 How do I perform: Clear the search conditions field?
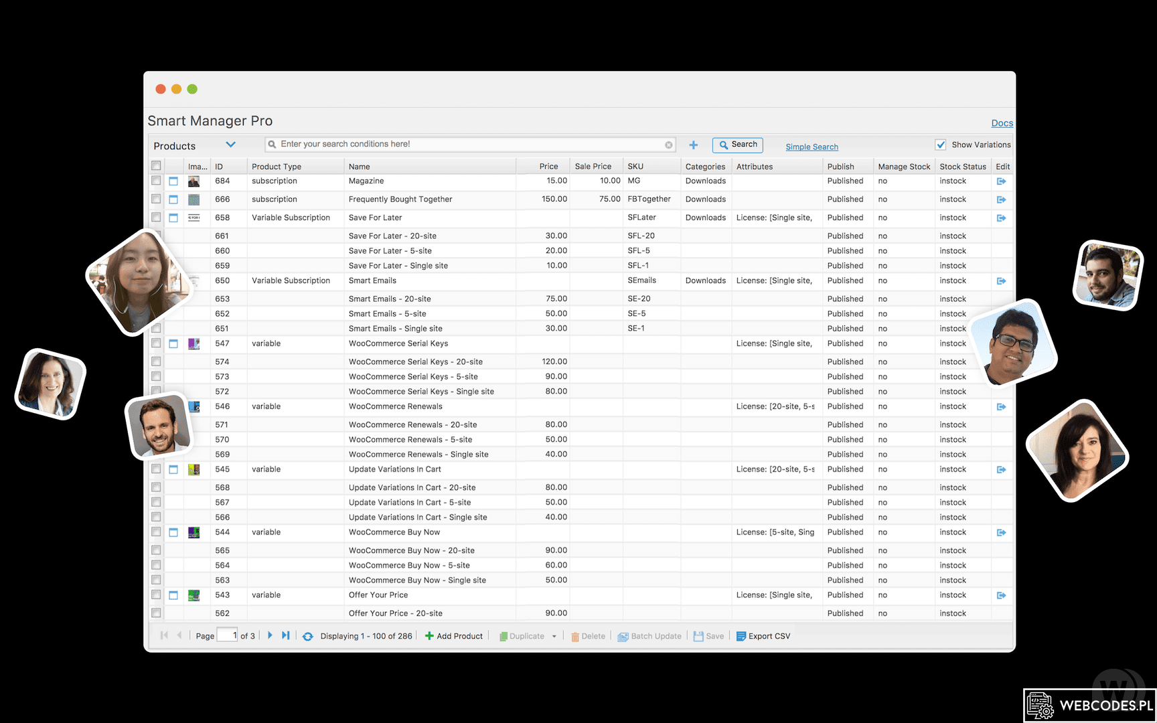pyautogui.click(x=668, y=144)
